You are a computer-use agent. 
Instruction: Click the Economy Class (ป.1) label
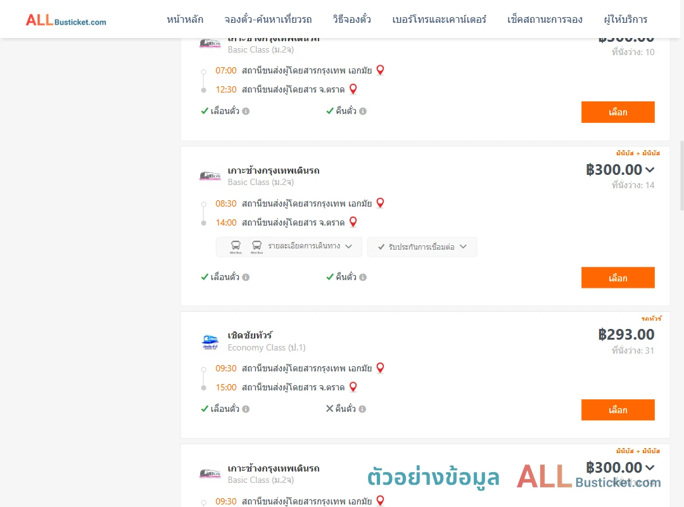pyautogui.click(x=267, y=347)
